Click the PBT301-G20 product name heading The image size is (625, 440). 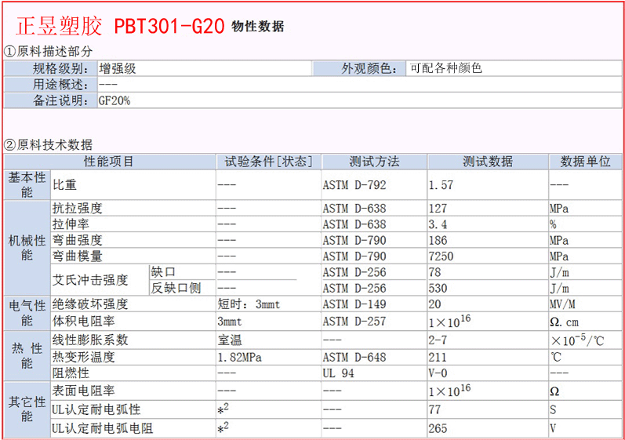[169, 26]
